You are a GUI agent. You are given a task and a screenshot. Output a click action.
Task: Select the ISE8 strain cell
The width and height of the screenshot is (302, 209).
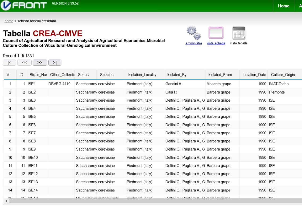[37, 141]
